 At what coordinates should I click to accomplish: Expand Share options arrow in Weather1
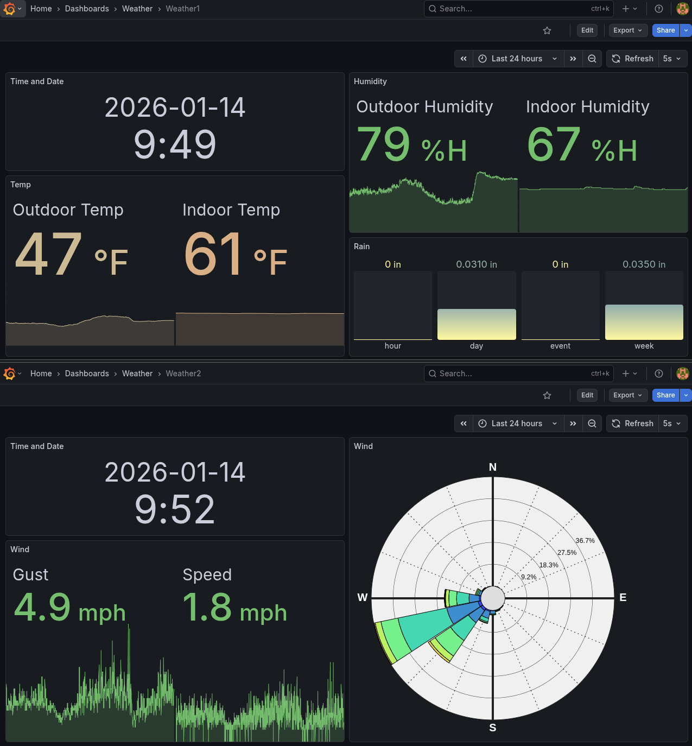pos(686,30)
